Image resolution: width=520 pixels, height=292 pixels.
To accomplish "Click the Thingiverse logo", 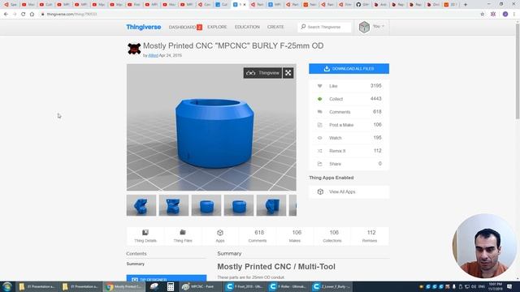I will click(144, 27).
